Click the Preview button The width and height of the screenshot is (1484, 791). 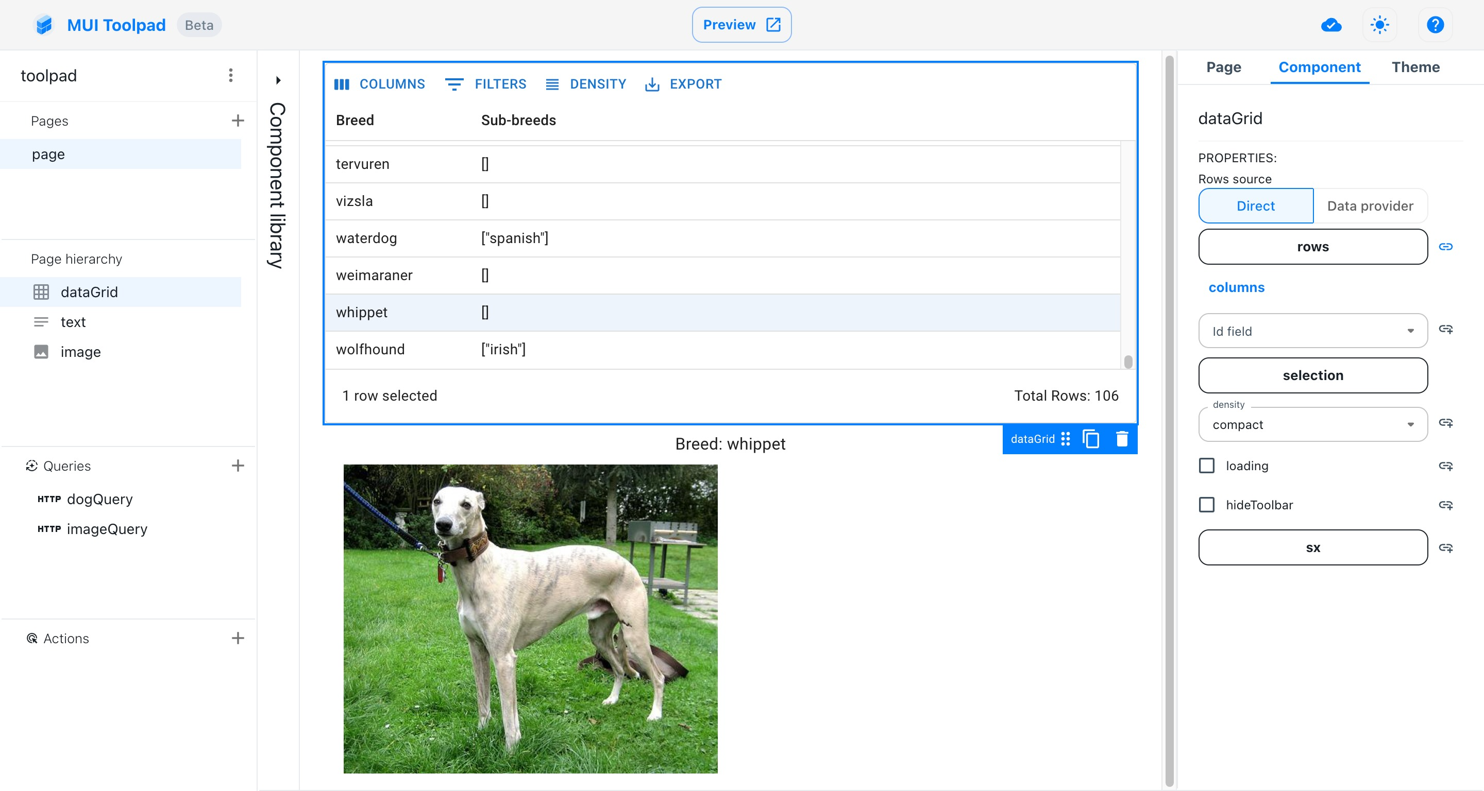(741, 25)
